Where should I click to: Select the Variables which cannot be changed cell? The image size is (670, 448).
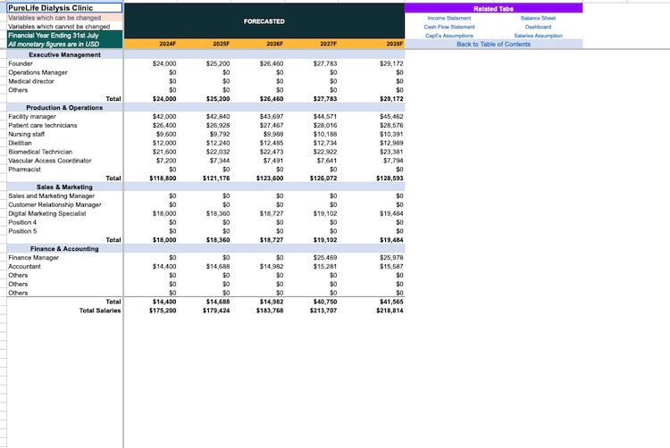[x=65, y=27]
